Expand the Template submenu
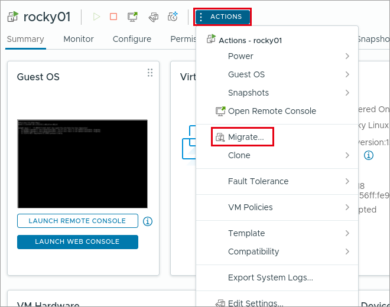The height and width of the screenshot is (307, 390). pos(277,233)
